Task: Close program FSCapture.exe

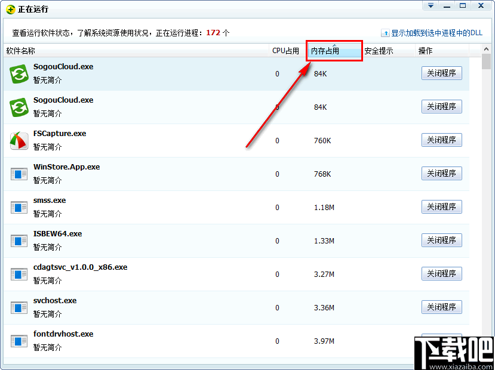Action: 442,140
